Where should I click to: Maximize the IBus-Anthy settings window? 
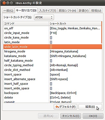click(x=11, y=3)
